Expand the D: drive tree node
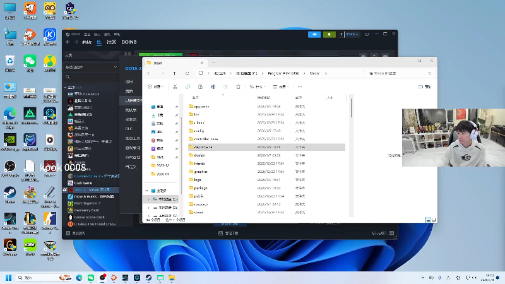This screenshot has width=505, height=284. (149, 208)
